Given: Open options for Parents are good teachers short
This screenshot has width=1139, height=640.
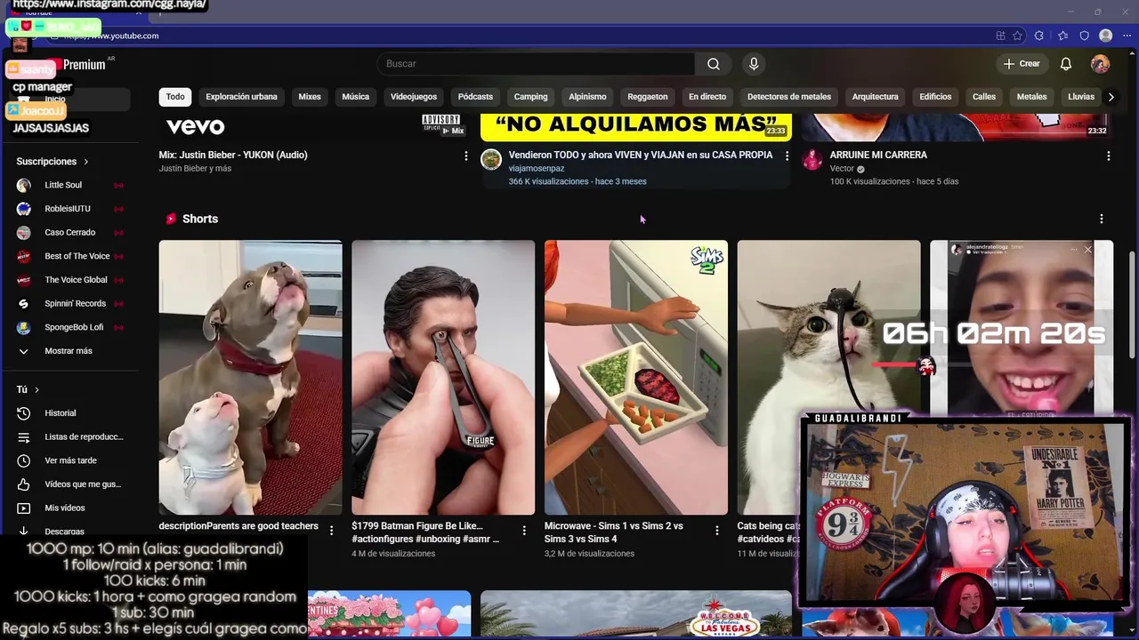Looking at the screenshot, I should pyautogui.click(x=331, y=531).
